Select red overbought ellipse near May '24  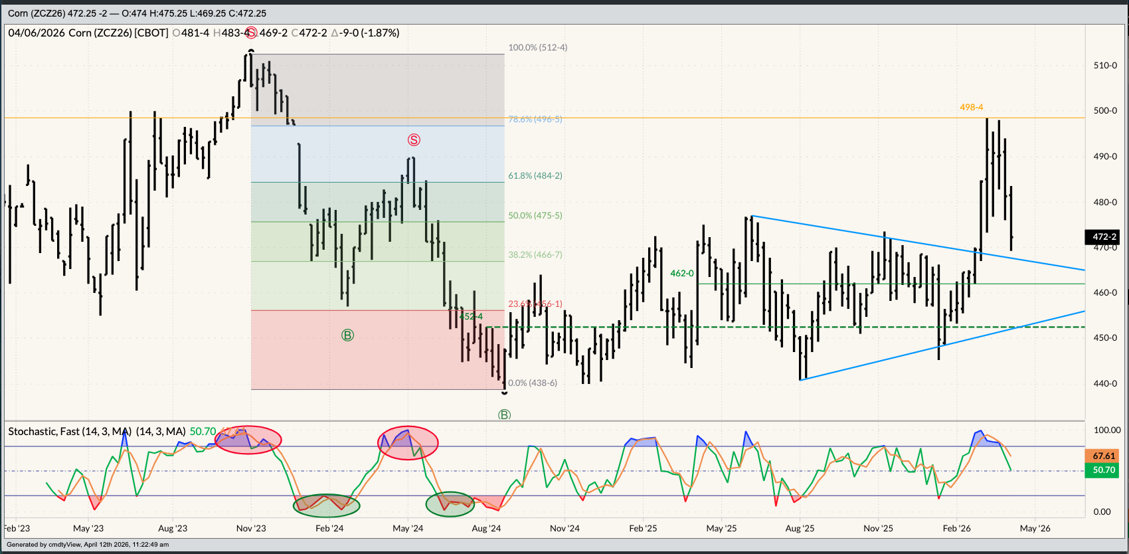click(x=408, y=442)
